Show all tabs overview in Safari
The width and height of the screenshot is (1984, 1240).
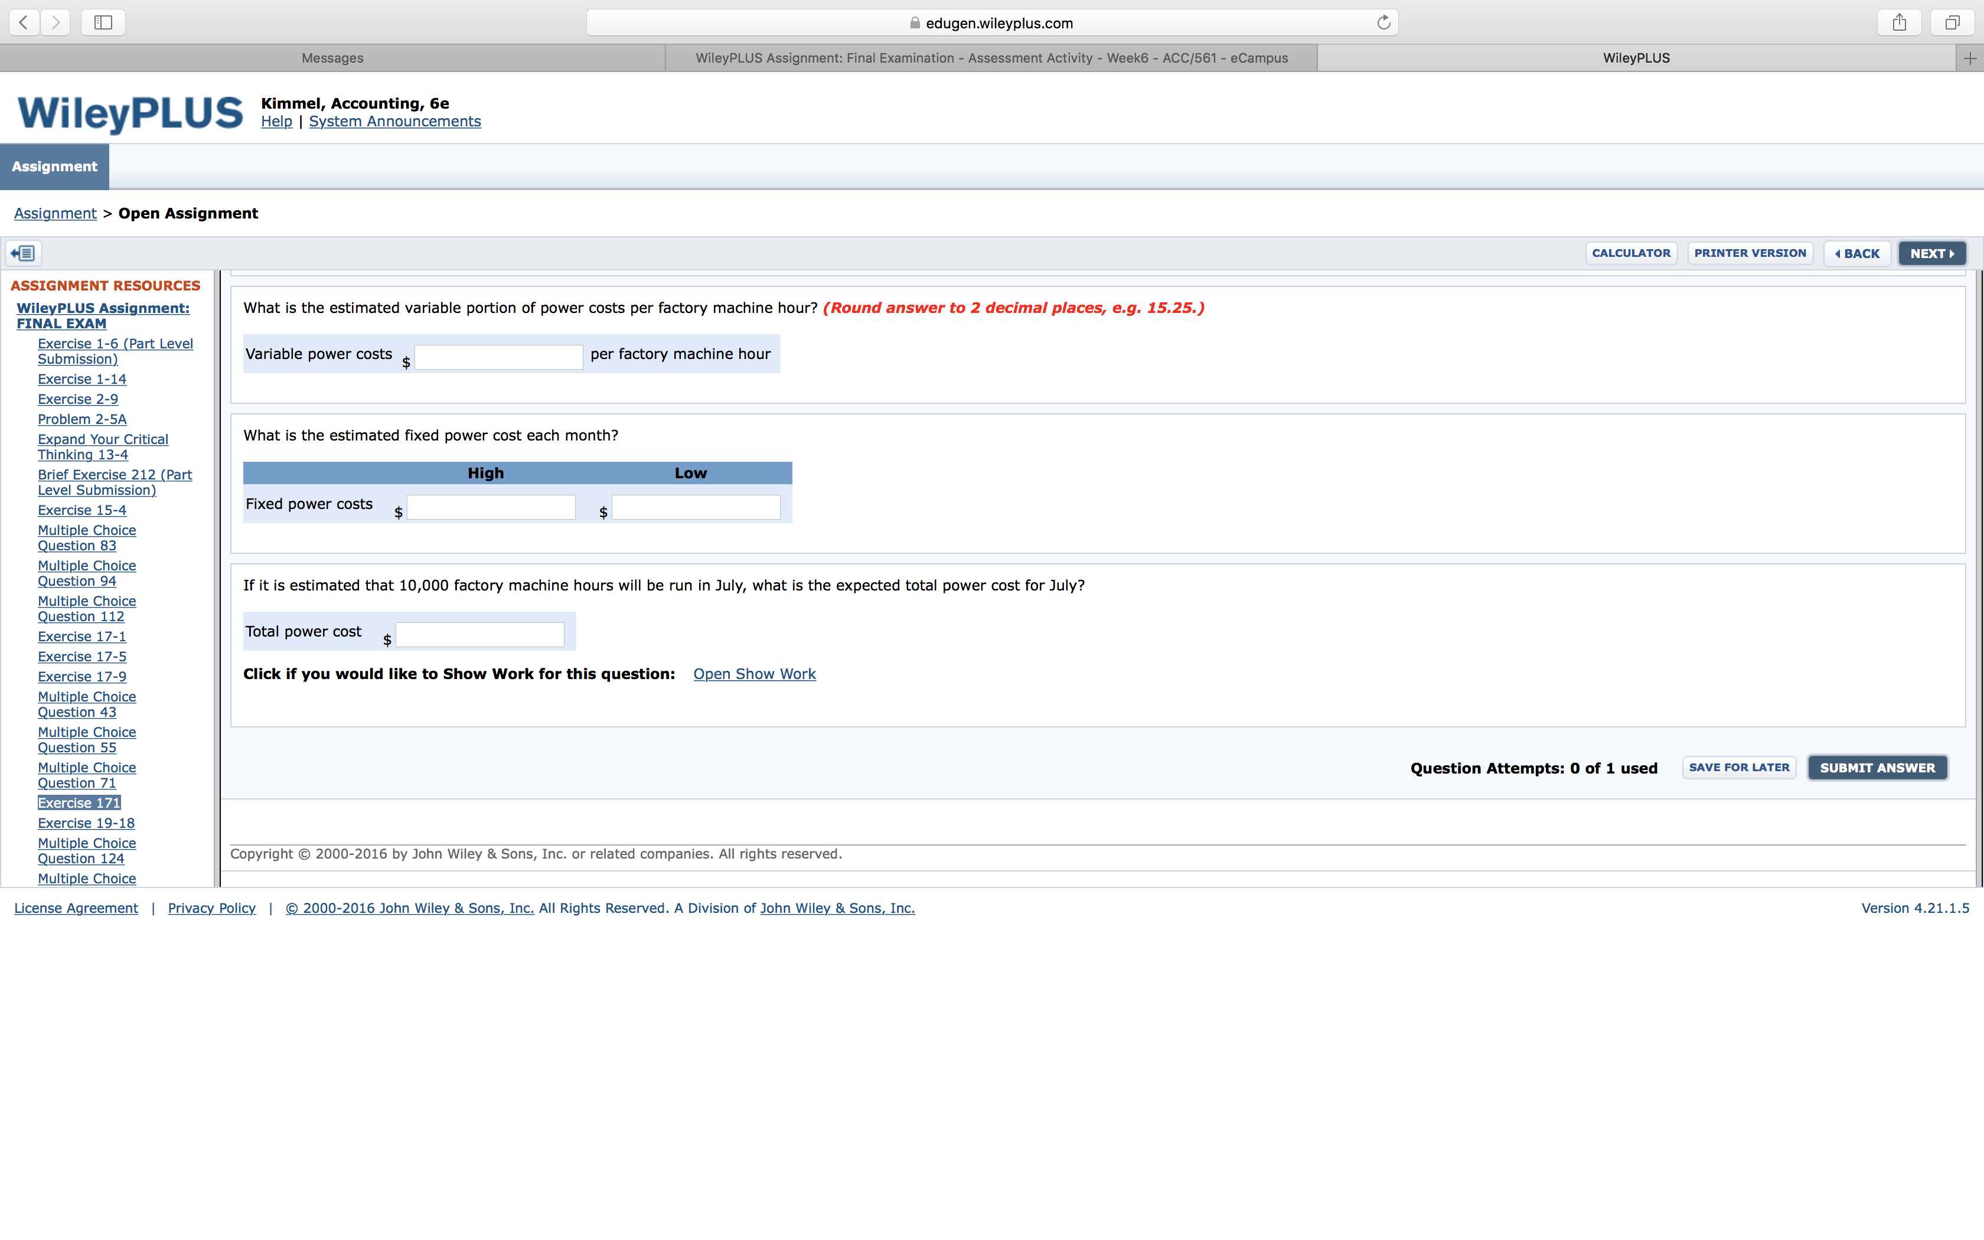point(1952,22)
